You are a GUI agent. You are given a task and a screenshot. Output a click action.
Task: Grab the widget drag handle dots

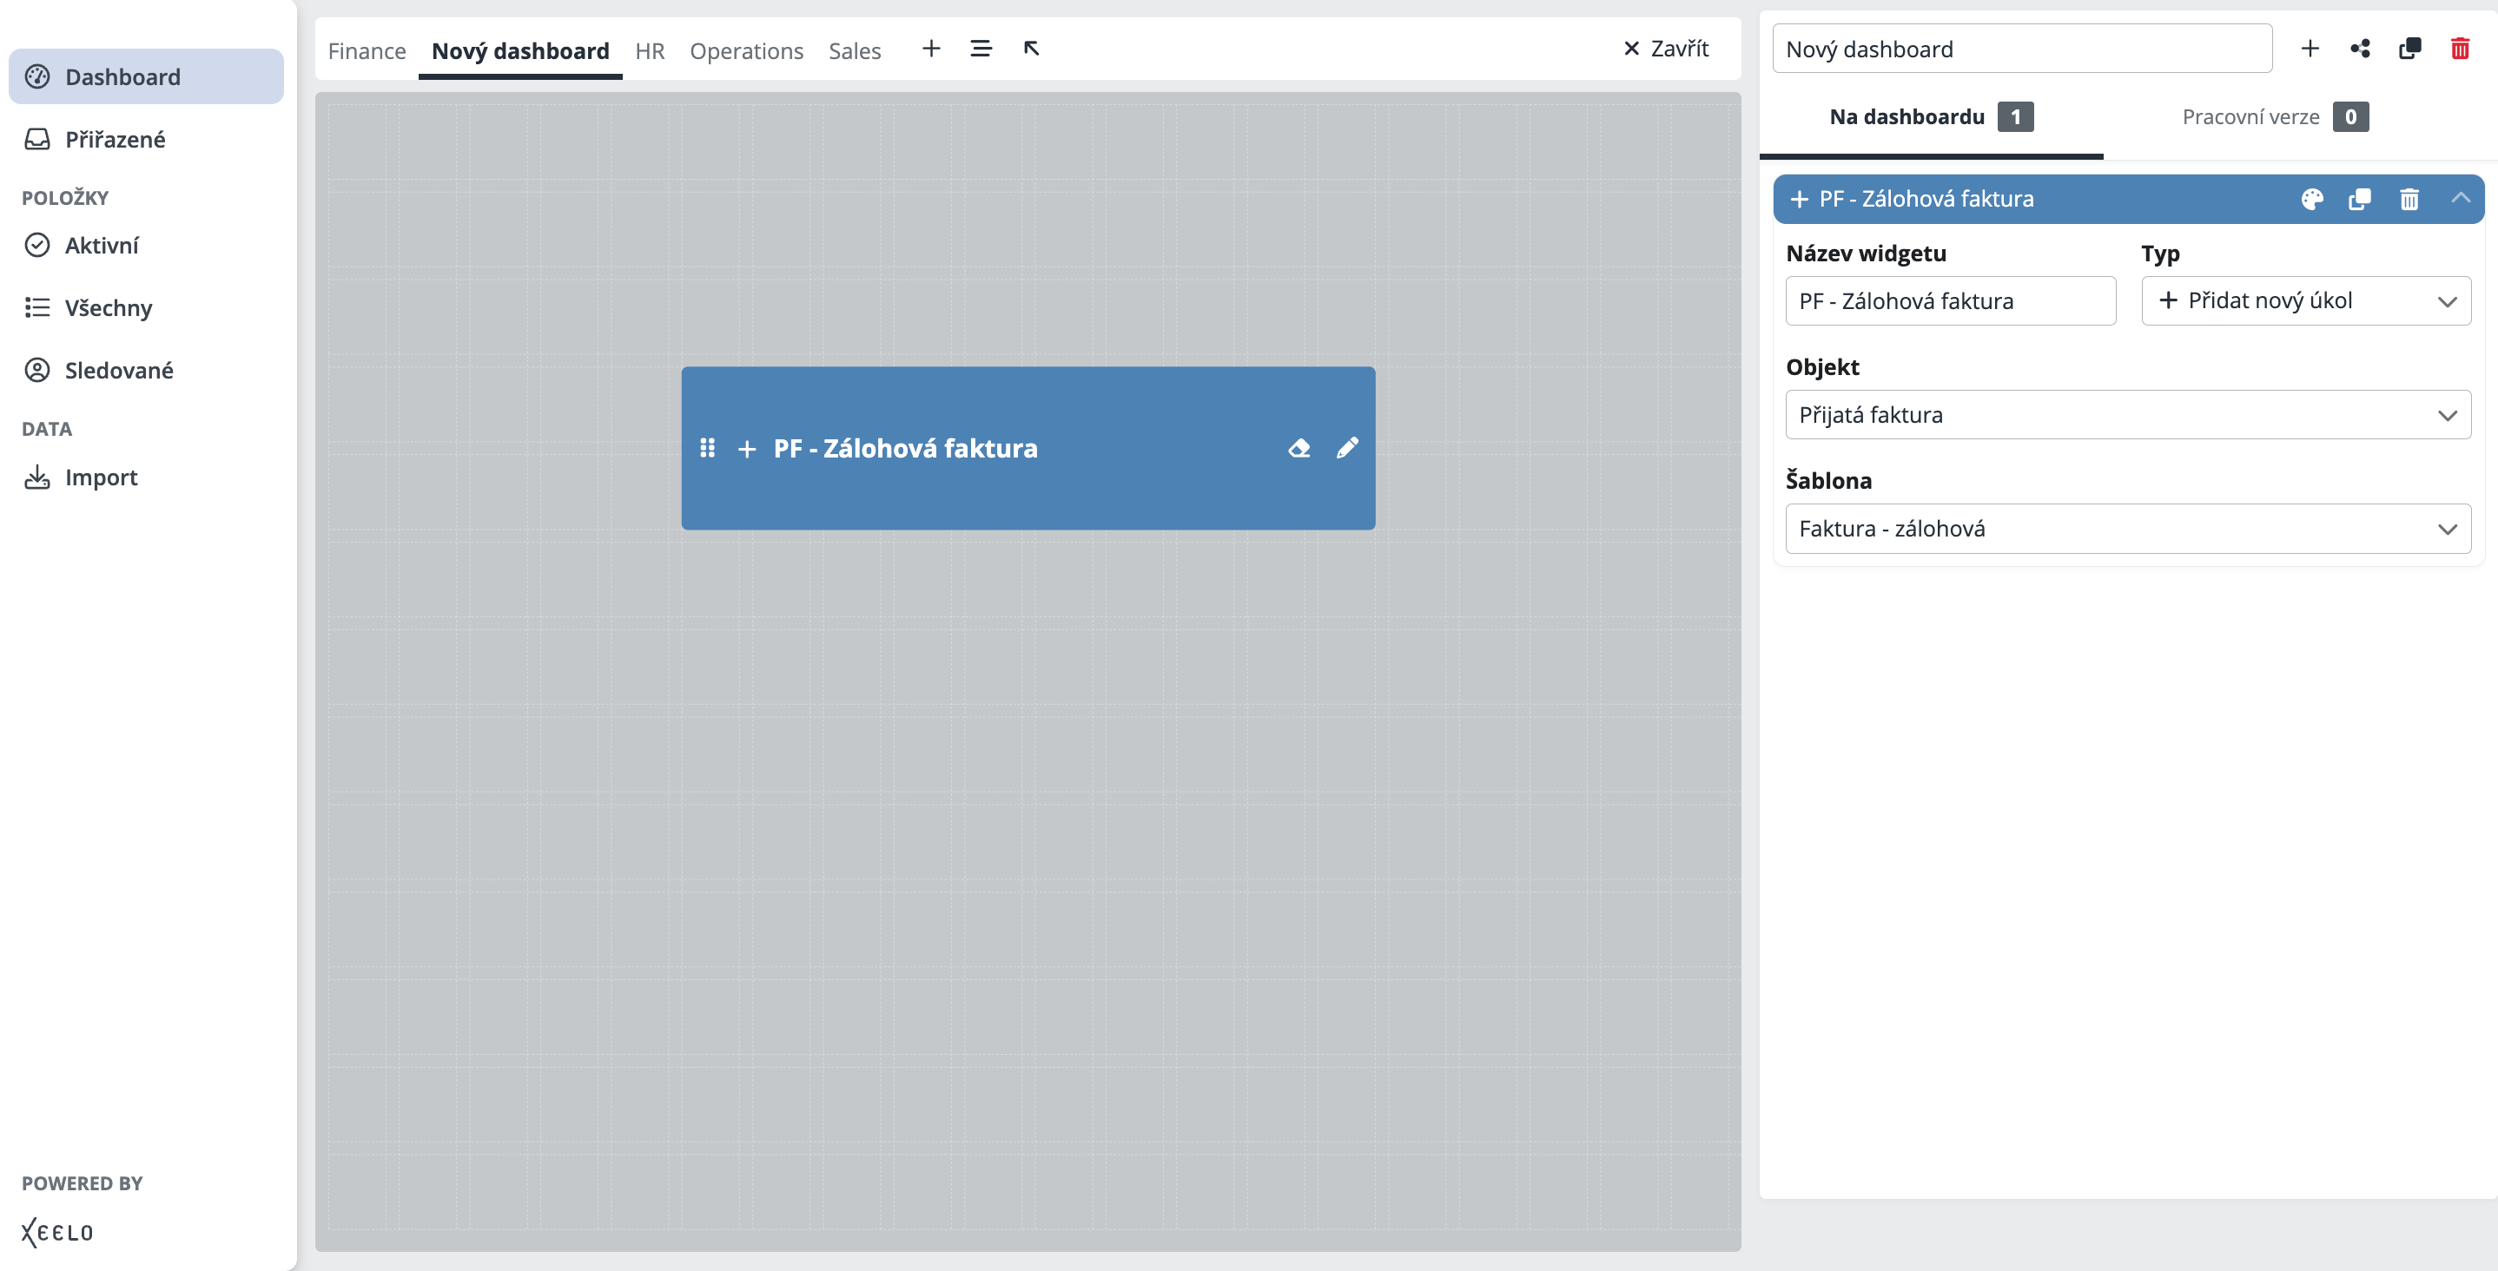point(707,448)
